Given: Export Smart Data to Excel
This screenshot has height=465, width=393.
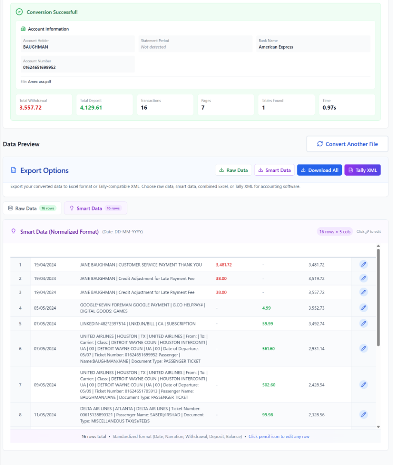Looking at the screenshot, I should [273, 170].
